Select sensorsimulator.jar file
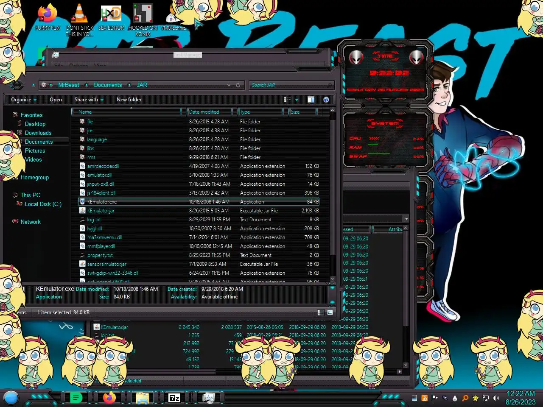 pos(199,264)
